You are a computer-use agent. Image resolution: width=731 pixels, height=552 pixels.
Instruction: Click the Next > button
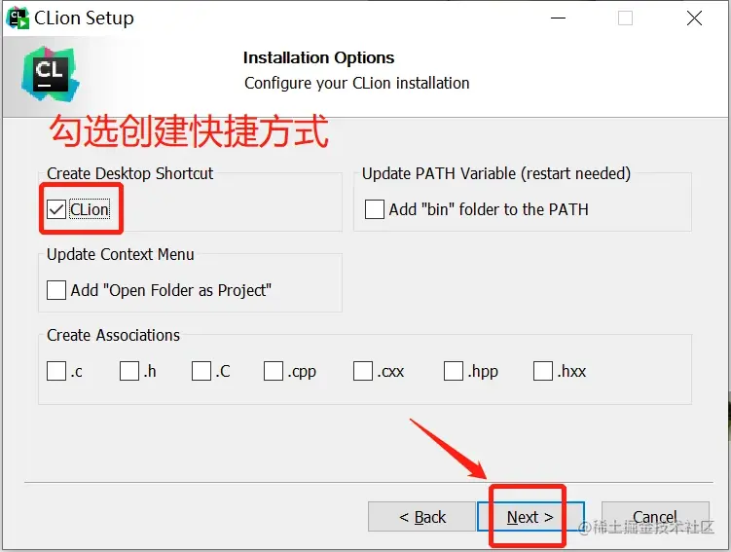(x=530, y=517)
